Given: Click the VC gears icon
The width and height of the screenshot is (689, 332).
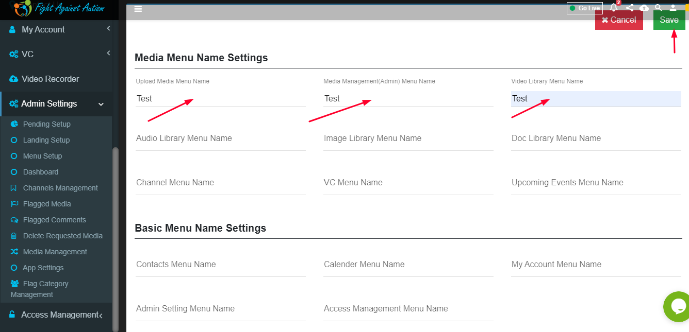Looking at the screenshot, I should click(14, 54).
